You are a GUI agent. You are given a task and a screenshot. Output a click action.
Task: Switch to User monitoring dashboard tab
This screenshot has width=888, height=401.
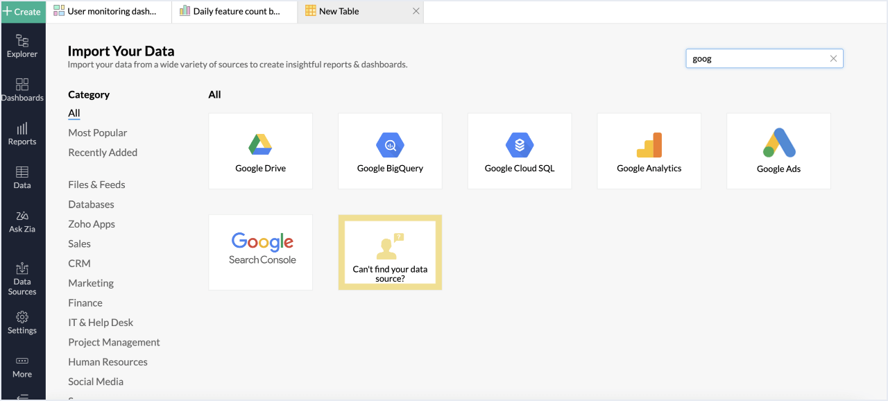click(109, 11)
